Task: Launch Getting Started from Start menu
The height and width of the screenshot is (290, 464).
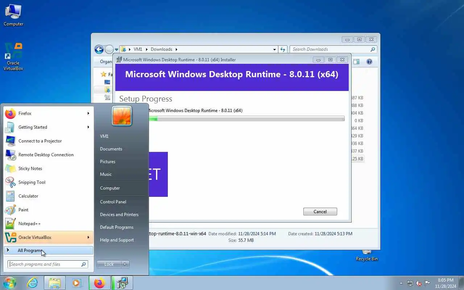Action: tap(48, 127)
